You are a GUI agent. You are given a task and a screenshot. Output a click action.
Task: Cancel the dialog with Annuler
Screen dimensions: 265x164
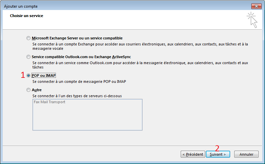pos(246,154)
